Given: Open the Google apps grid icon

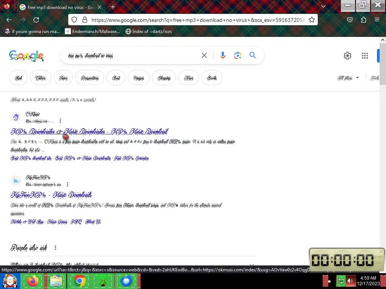Looking at the screenshot, I should (365, 56).
